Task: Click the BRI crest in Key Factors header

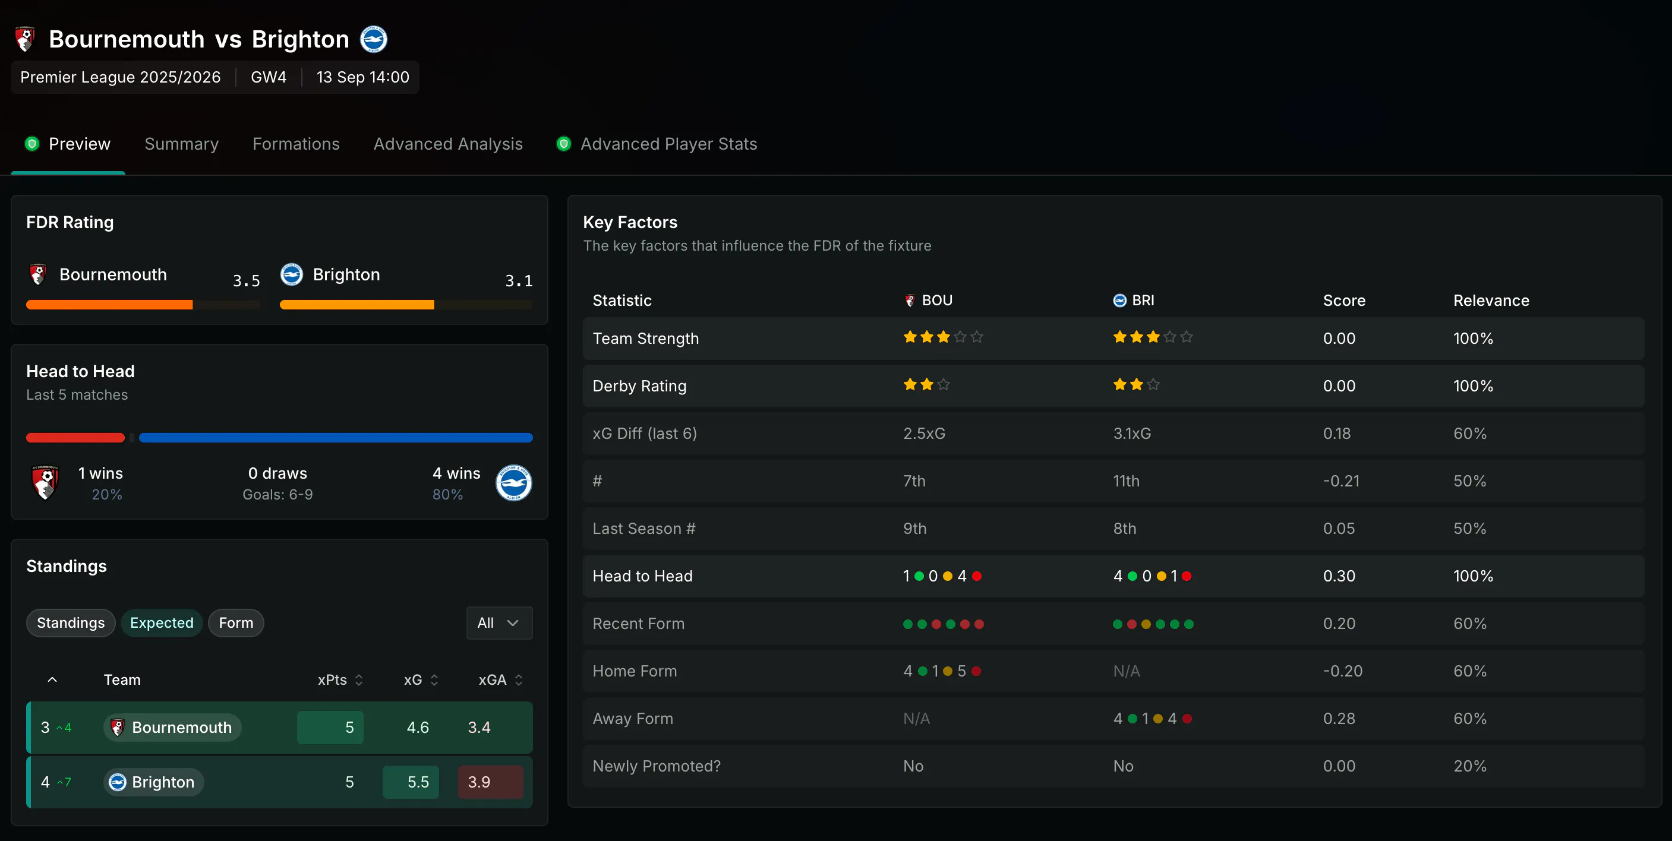Action: point(1119,301)
